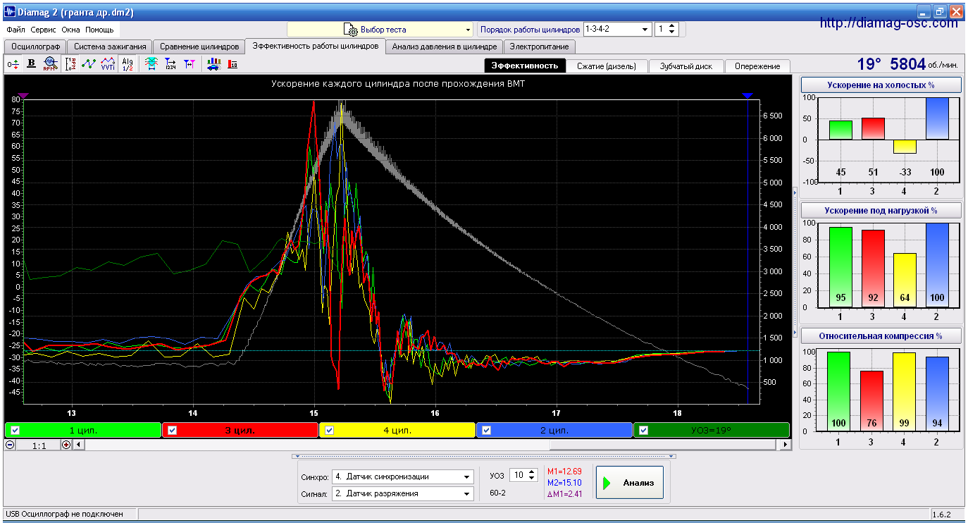Click the Относительная компрессия % header
The height and width of the screenshot is (523, 968).
881,336
